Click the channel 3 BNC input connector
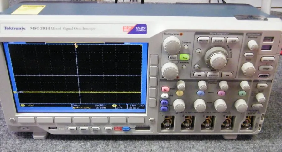The width and height of the screenshot is (282, 152). [x=207, y=123]
